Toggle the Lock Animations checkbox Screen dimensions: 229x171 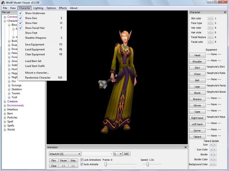[x=82, y=160]
